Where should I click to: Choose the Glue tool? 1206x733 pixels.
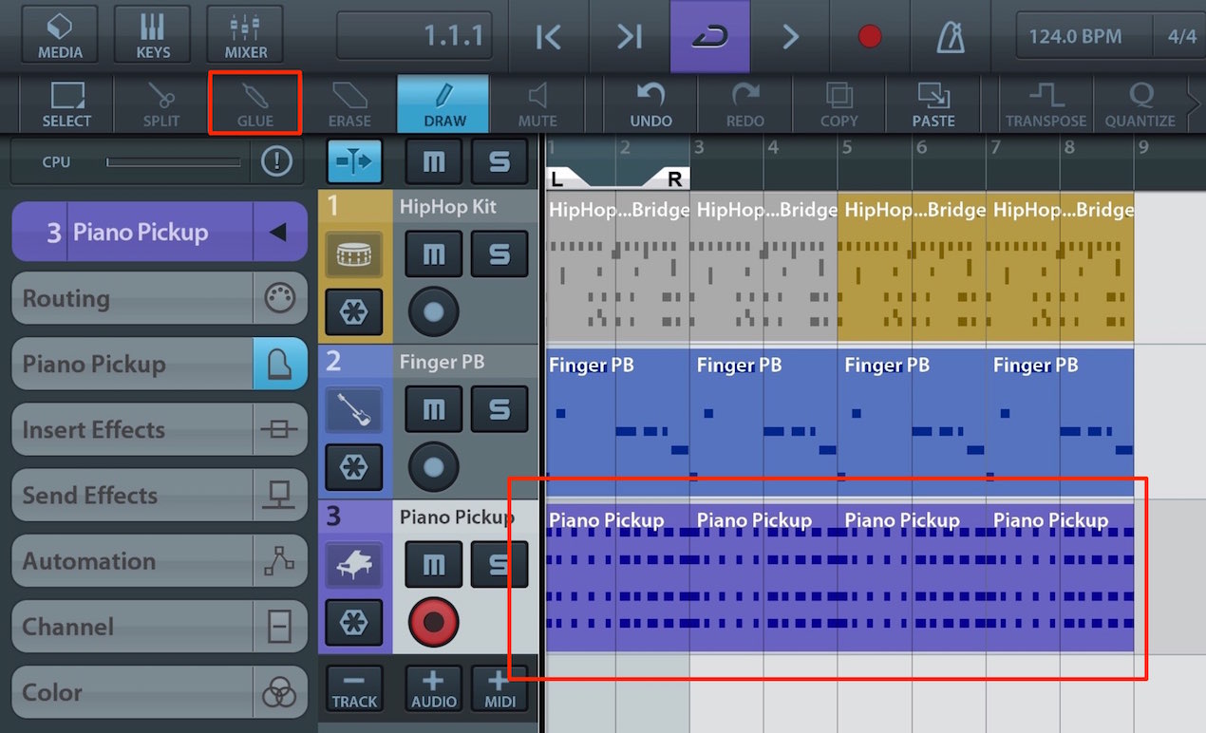[x=254, y=104]
